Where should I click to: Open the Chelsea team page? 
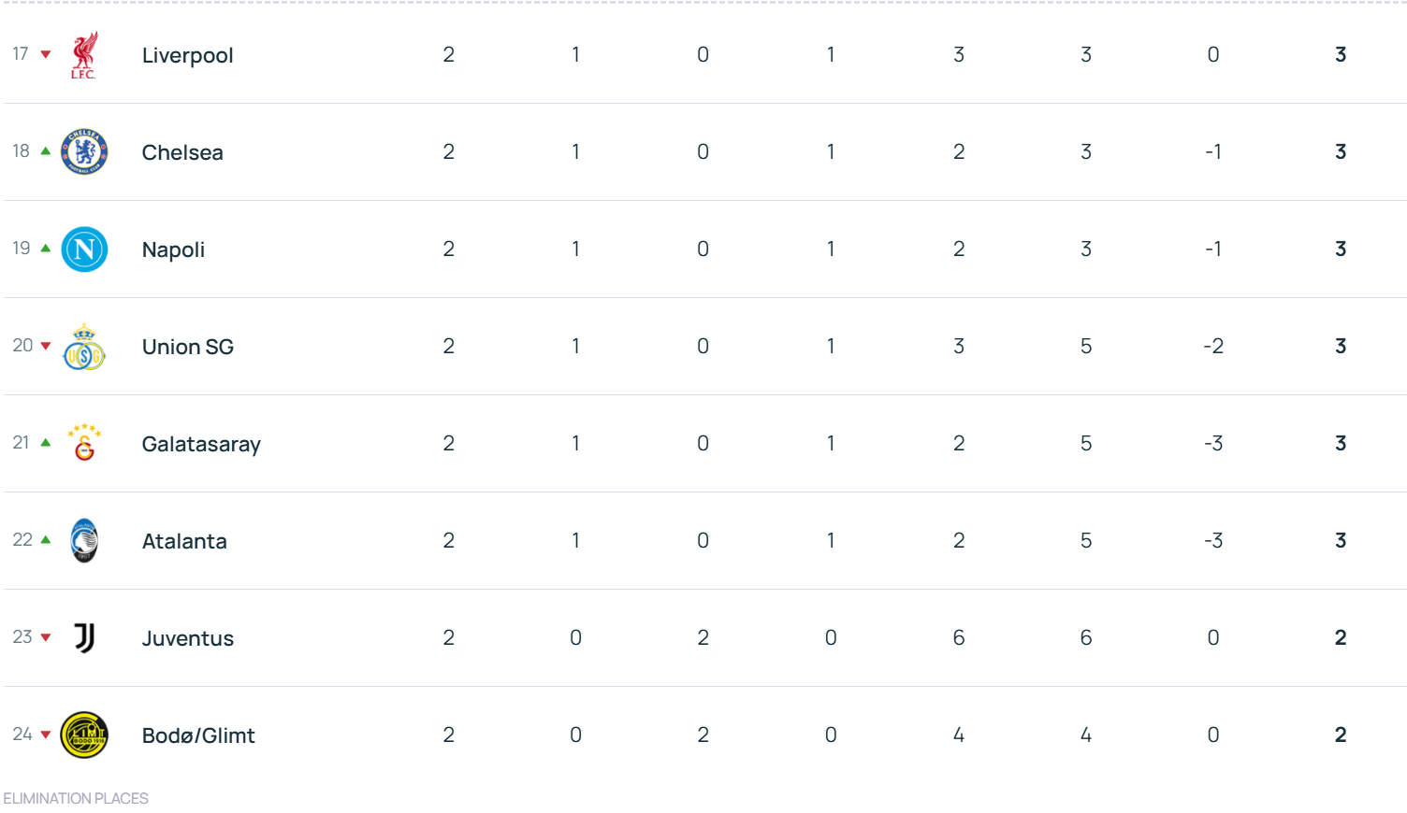[x=182, y=152]
